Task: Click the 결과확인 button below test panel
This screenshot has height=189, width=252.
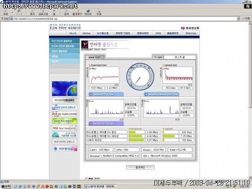Action: (x=140, y=167)
